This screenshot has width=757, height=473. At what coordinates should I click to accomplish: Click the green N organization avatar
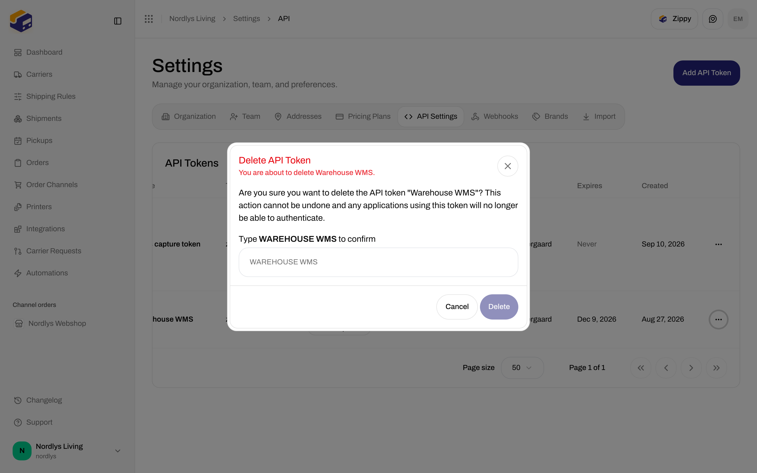(x=22, y=451)
